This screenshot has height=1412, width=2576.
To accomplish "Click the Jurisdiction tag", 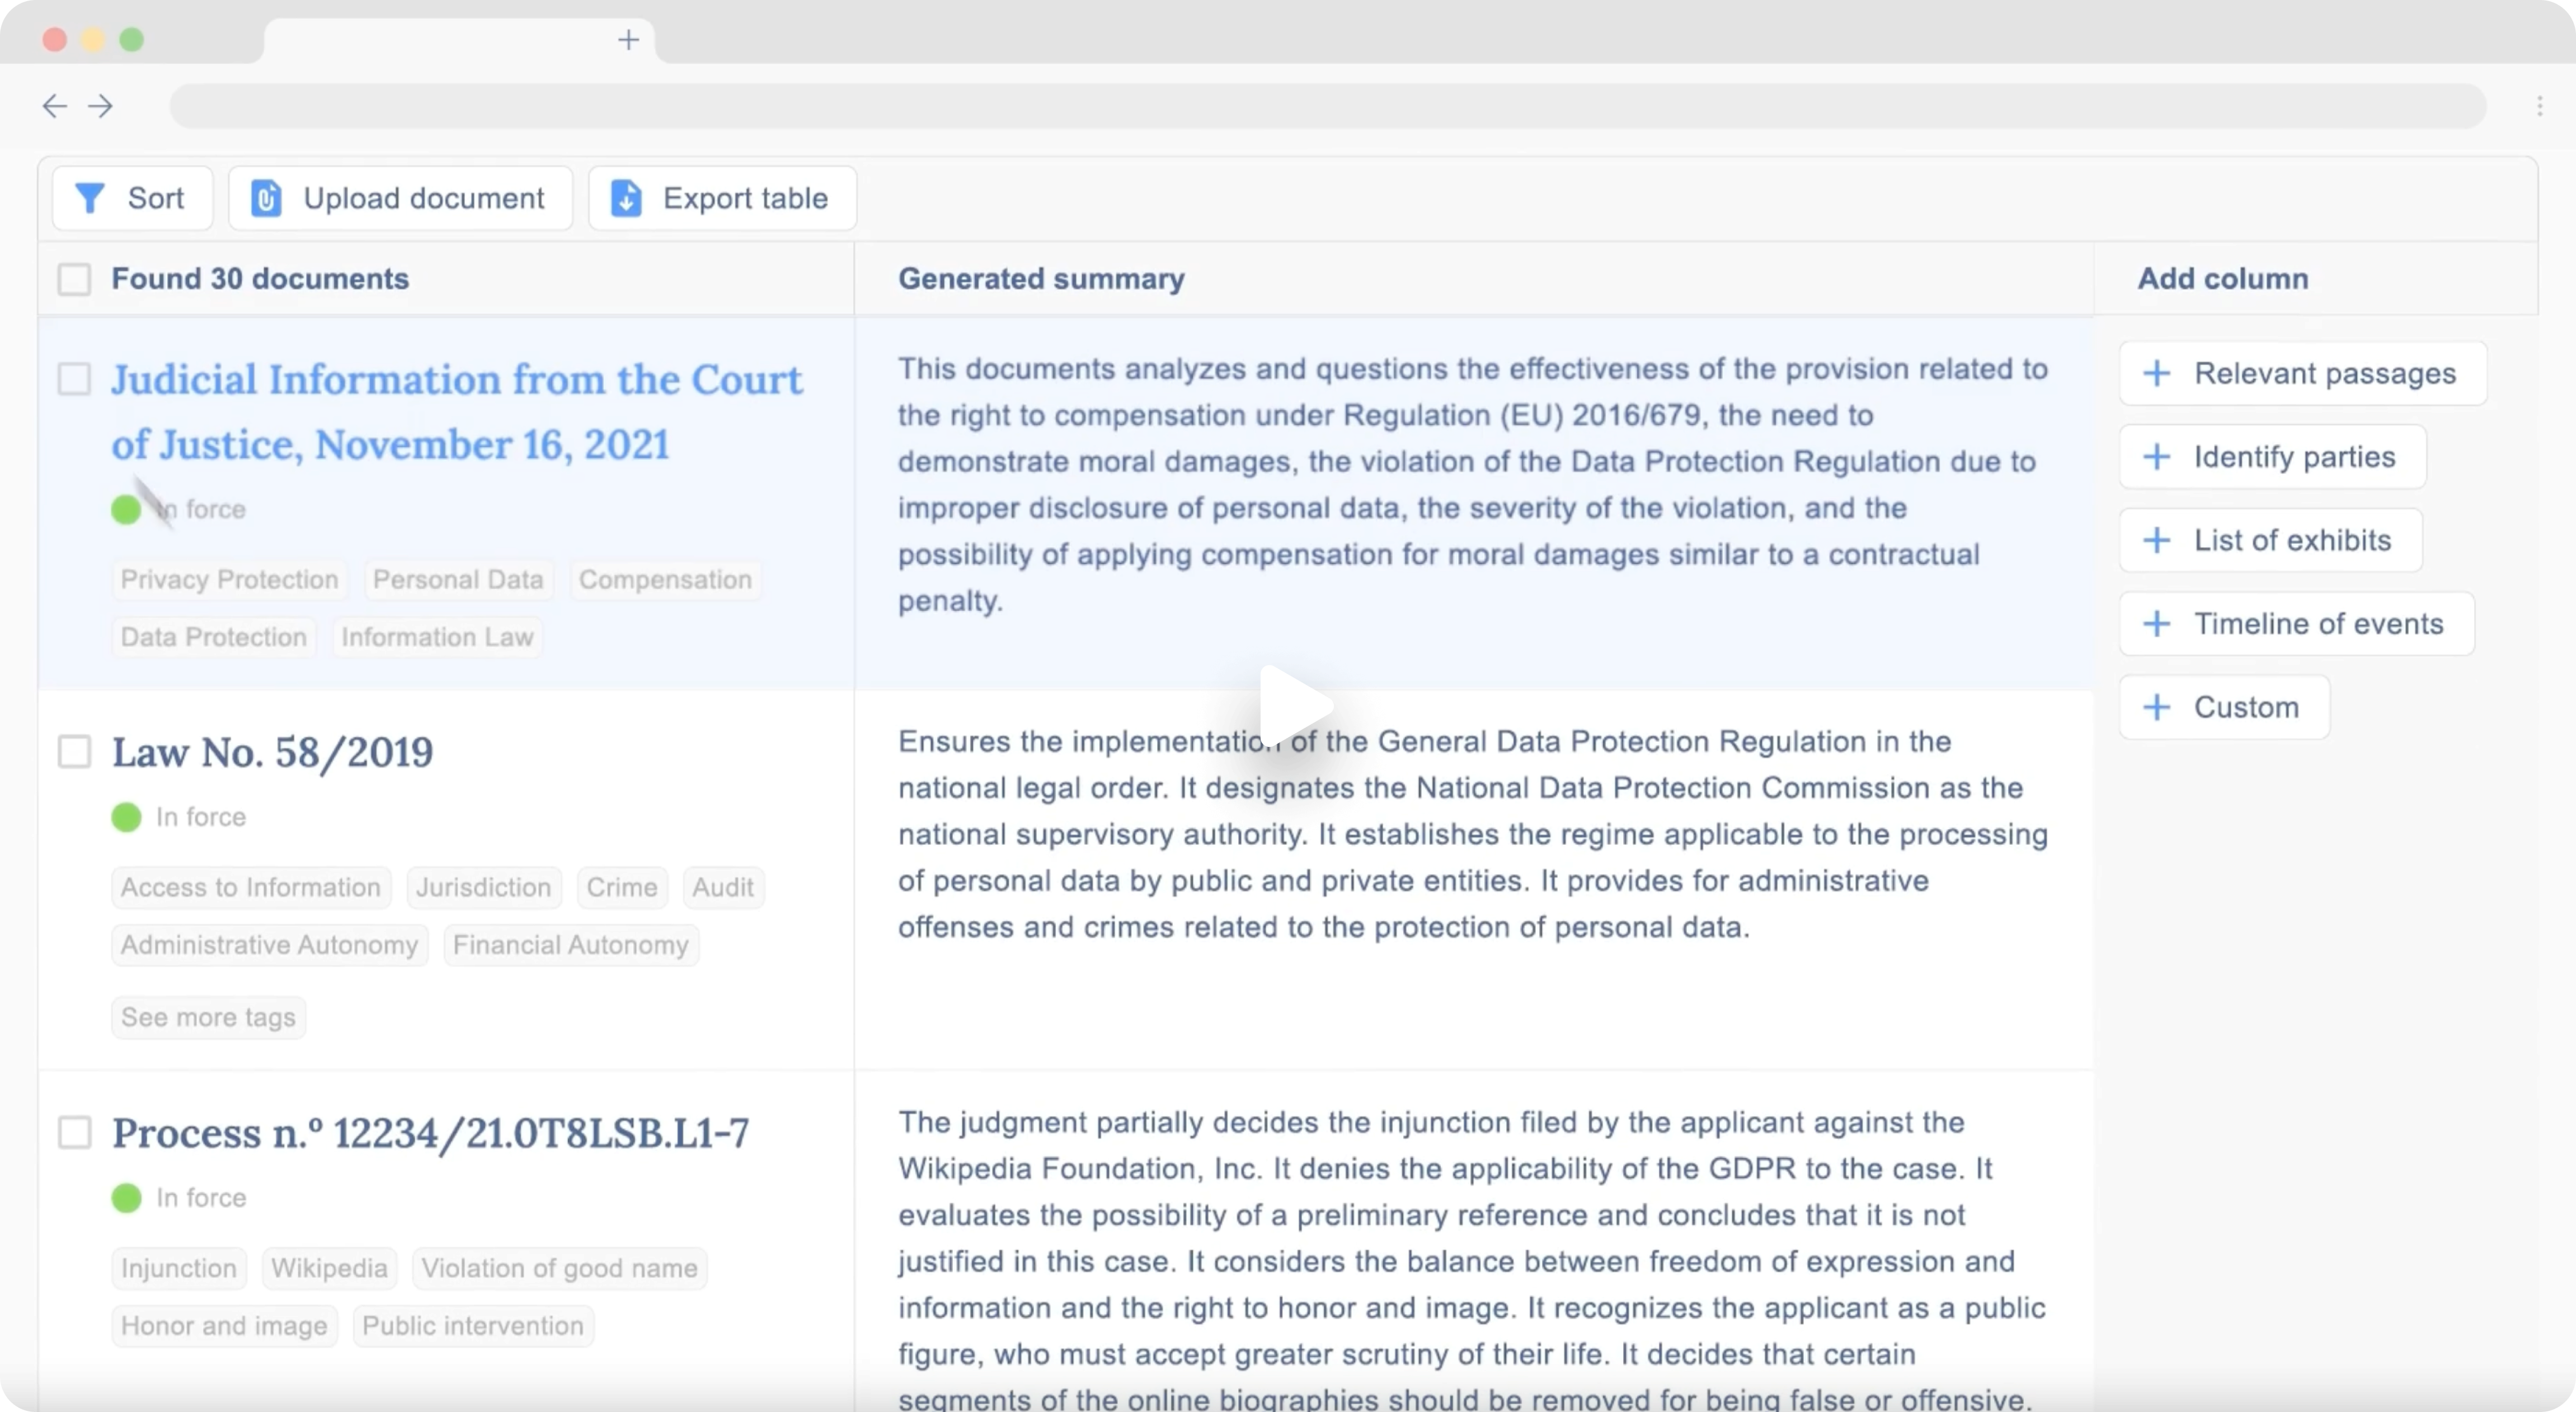I will click(x=484, y=888).
